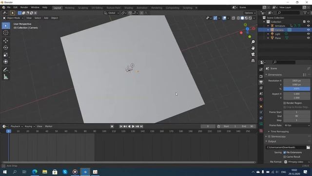Toggle Render Region checkbox
This screenshot has width=312, height=176.
[x=285, y=103]
